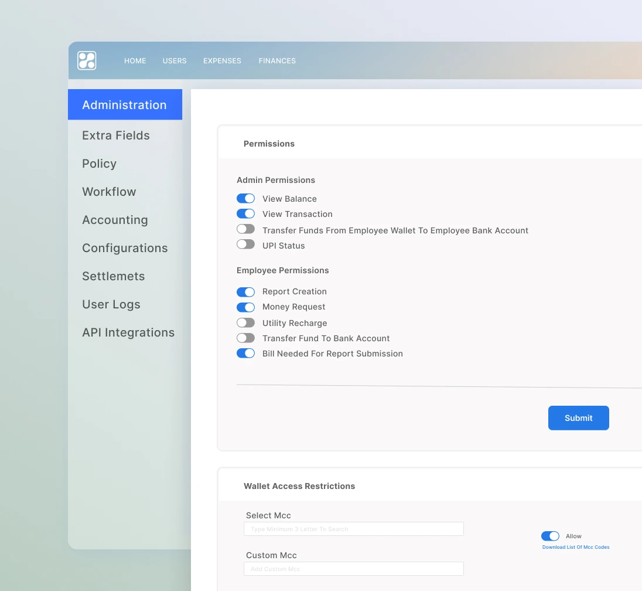The image size is (642, 591).
Task: Enable Transfer Funds From Employee Wallet toggle
Action: click(x=245, y=229)
